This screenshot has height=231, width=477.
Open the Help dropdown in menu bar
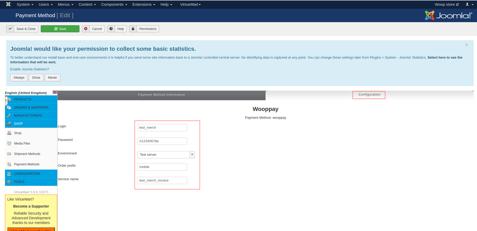tap(166, 4)
